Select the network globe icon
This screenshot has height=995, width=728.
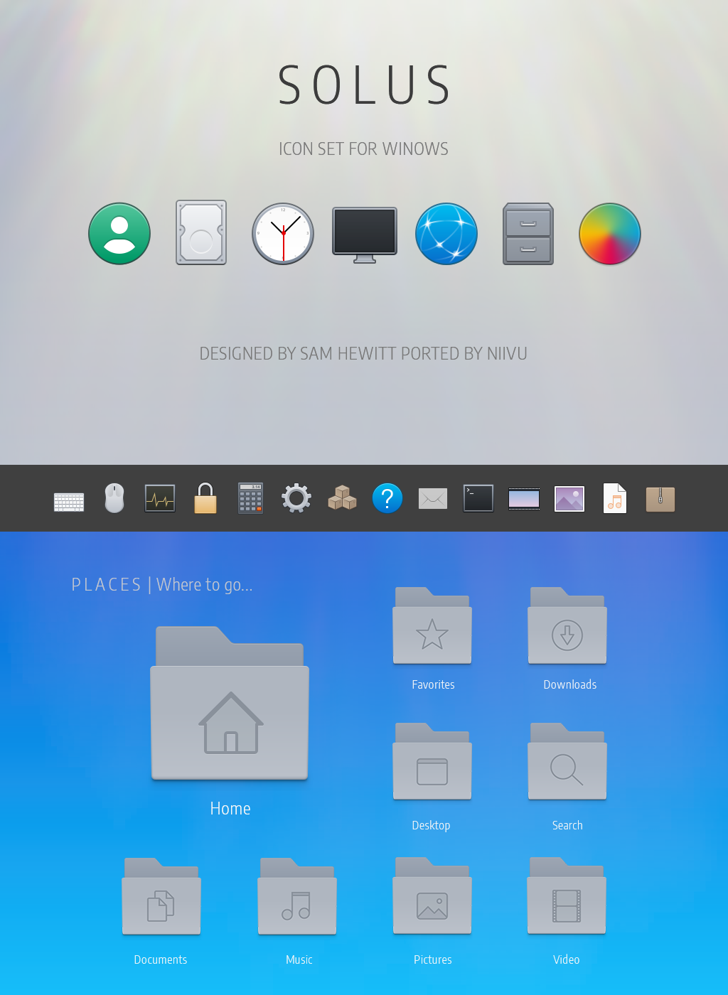click(x=446, y=234)
